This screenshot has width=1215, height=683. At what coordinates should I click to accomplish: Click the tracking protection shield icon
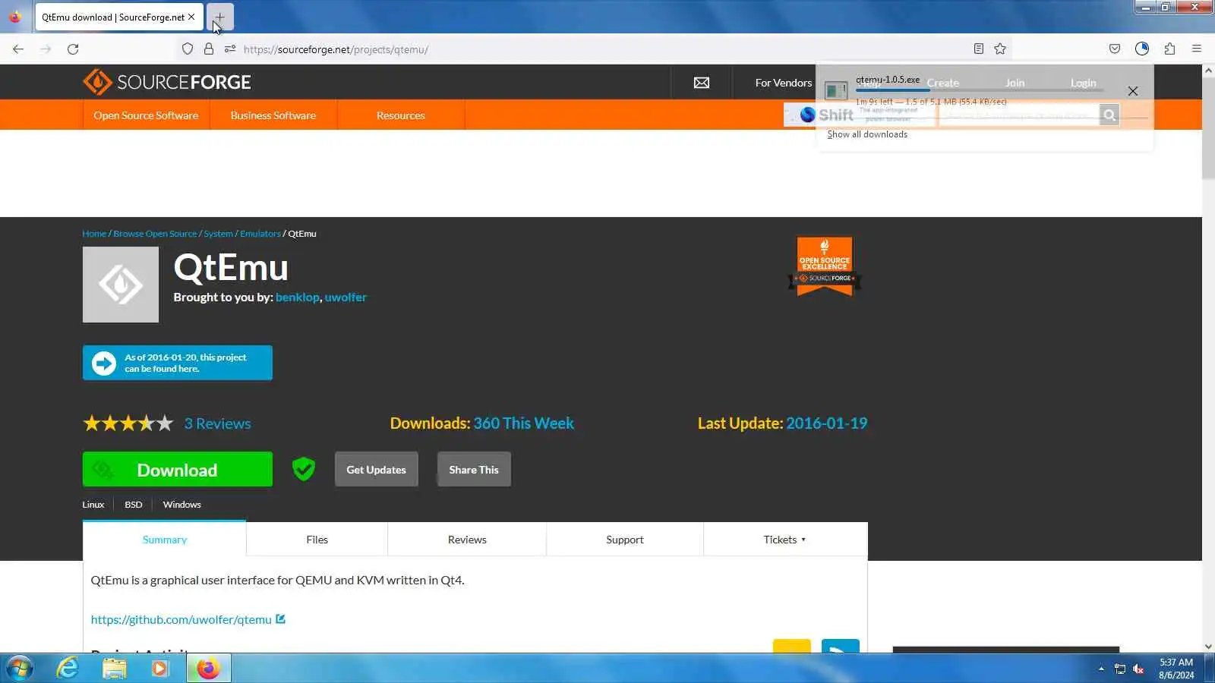(188, 49)
